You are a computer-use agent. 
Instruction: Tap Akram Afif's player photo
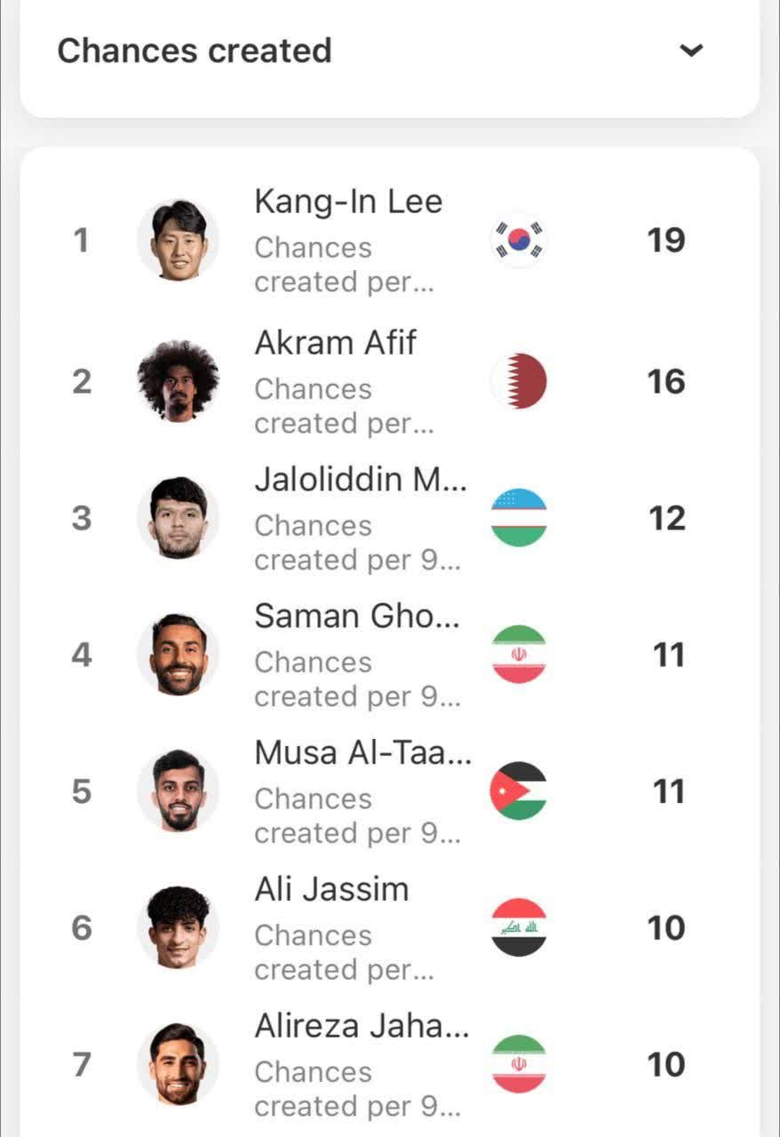pyautogui.click(x=179, y=381)
